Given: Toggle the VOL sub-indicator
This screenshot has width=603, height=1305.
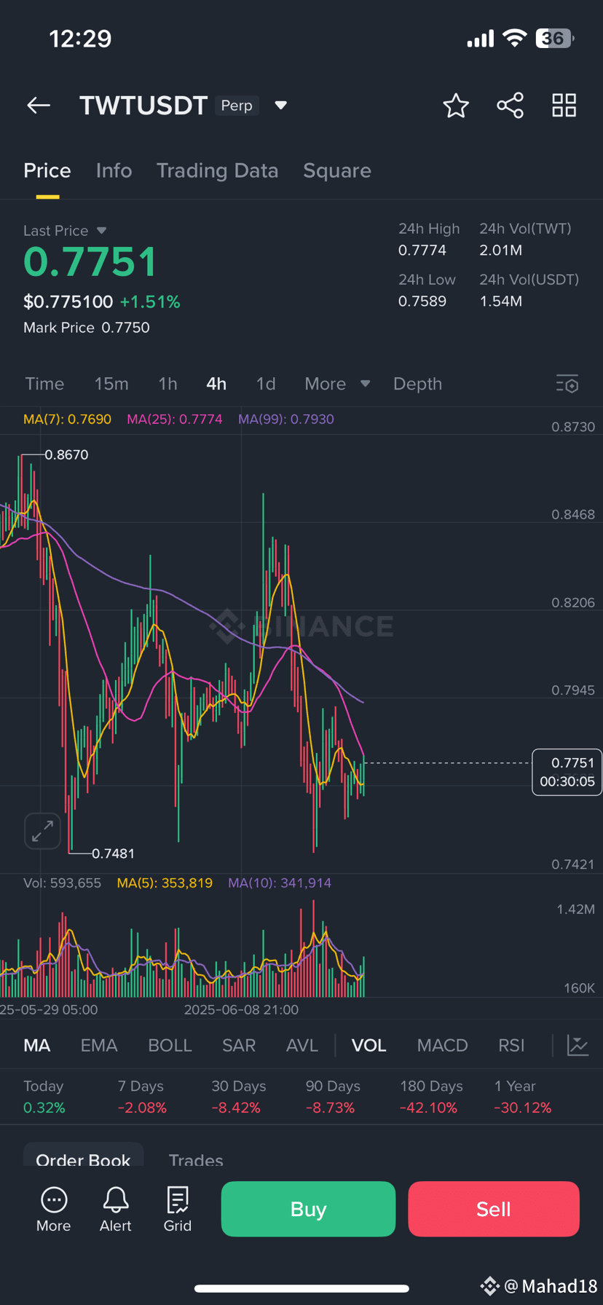Looking at the screenshot, I should (x=369, y=1046).
